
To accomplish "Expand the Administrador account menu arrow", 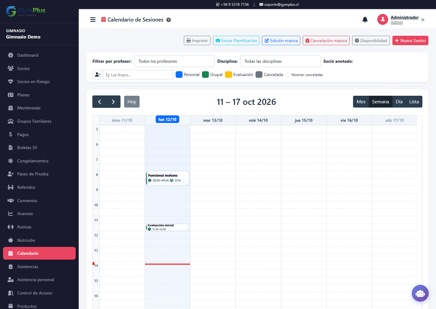I will point(423,20).
